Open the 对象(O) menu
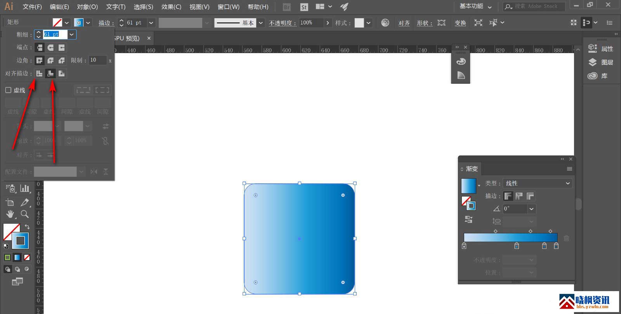This screenshot has width=621, height=314. (x=87, y=7)
